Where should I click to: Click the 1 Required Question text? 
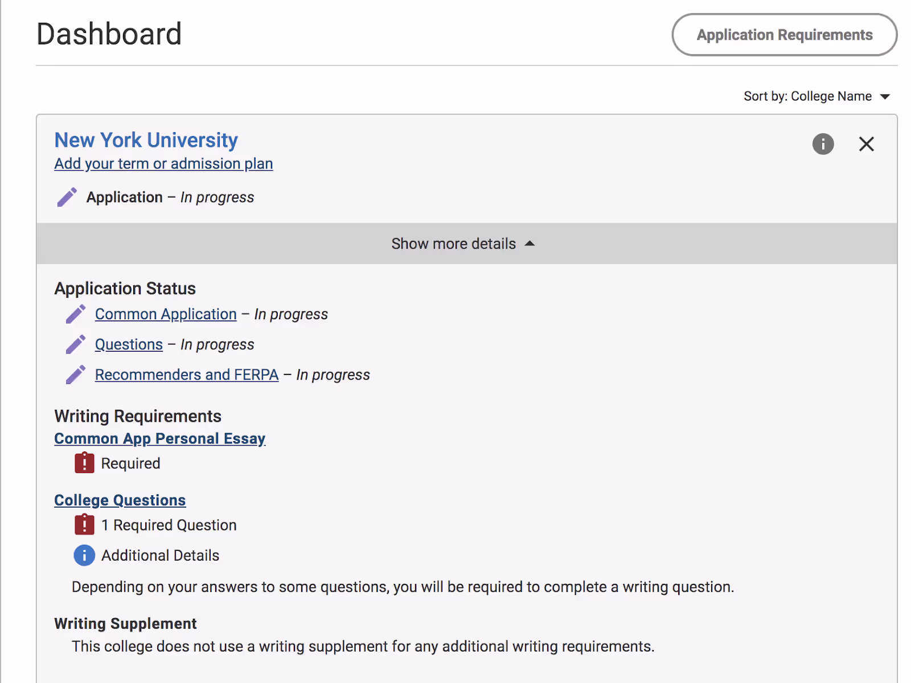click(x=169, y=525)
